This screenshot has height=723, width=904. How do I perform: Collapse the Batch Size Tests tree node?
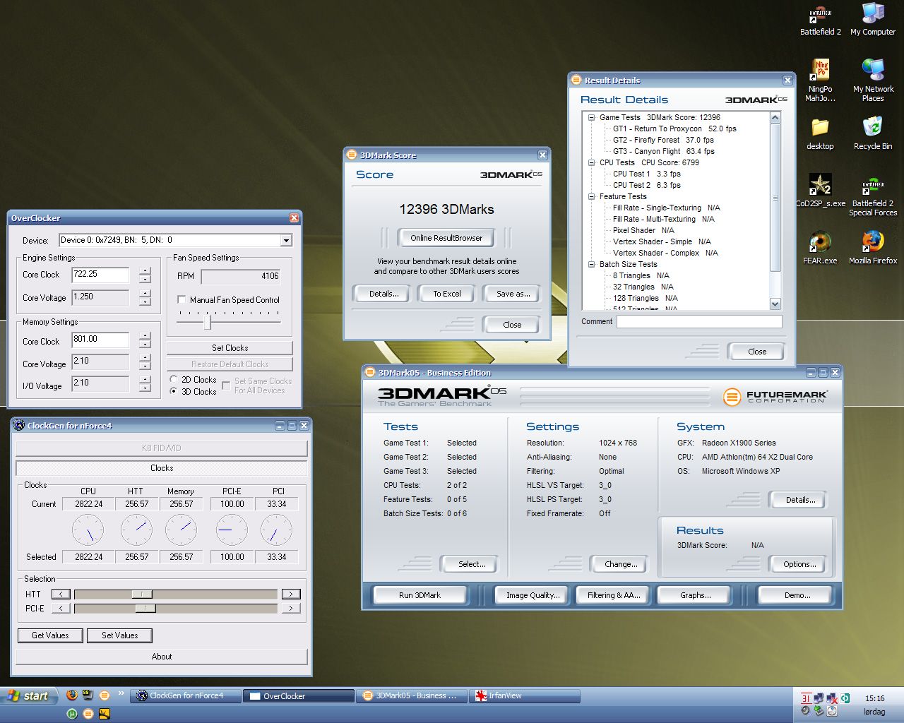592,264
